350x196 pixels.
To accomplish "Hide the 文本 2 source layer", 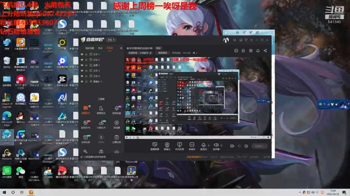I will (82, 60).
